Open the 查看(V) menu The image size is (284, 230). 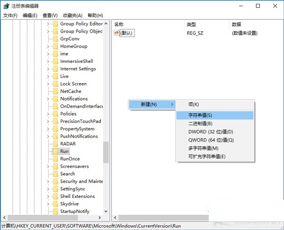[50, 16]
